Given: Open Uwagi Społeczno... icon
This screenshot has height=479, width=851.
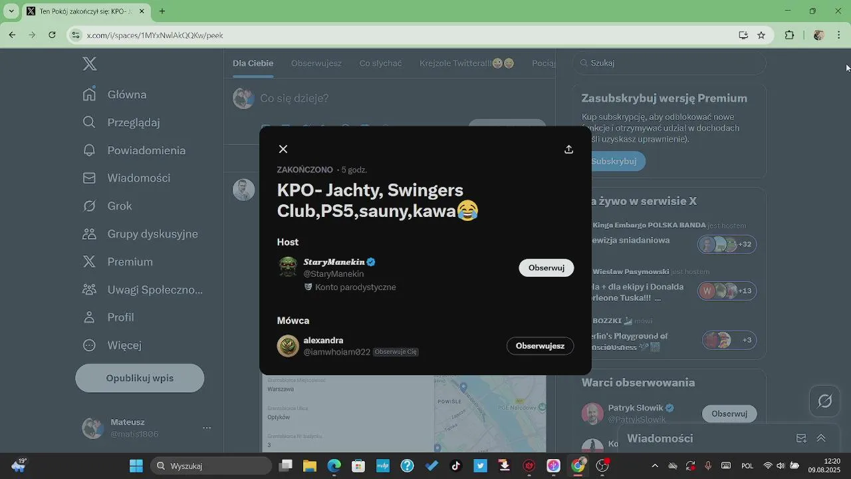Looking at the screenshot, I should click(90, 290).
